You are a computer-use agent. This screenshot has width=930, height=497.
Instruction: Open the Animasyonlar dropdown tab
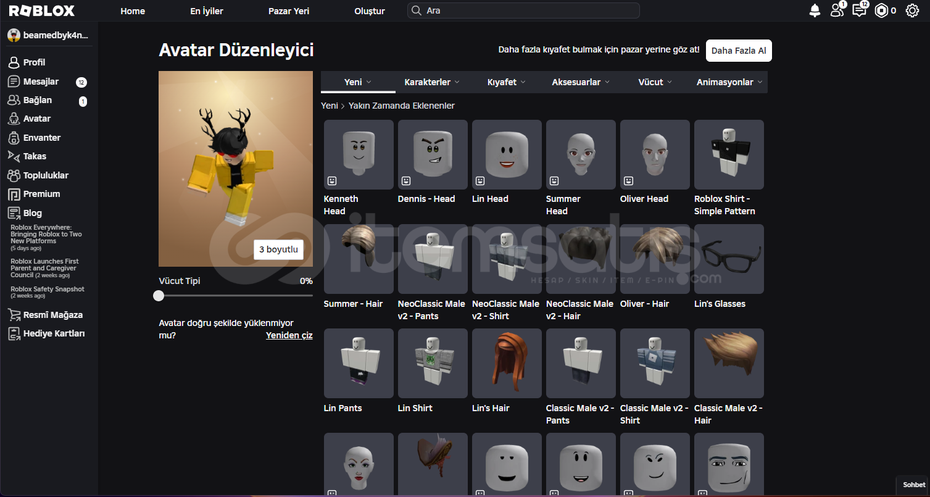(729, 82)
